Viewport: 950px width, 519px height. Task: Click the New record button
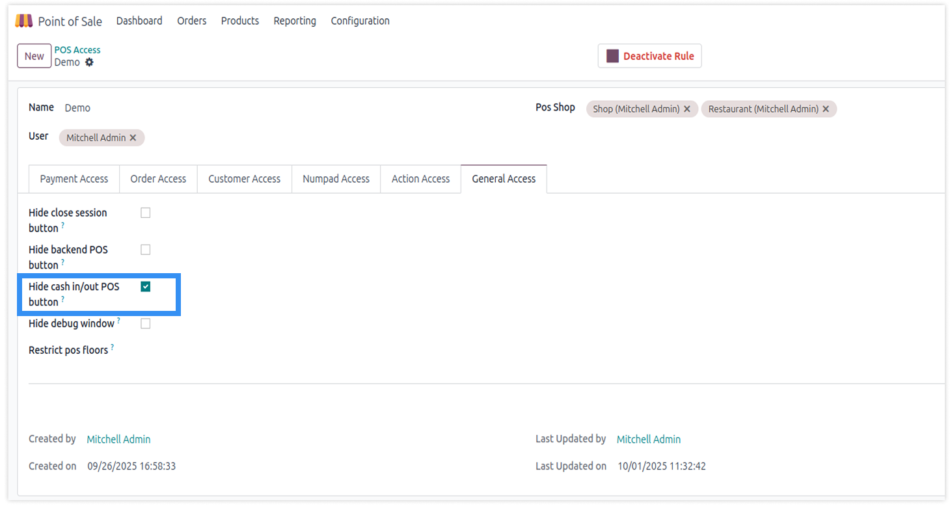34,56
